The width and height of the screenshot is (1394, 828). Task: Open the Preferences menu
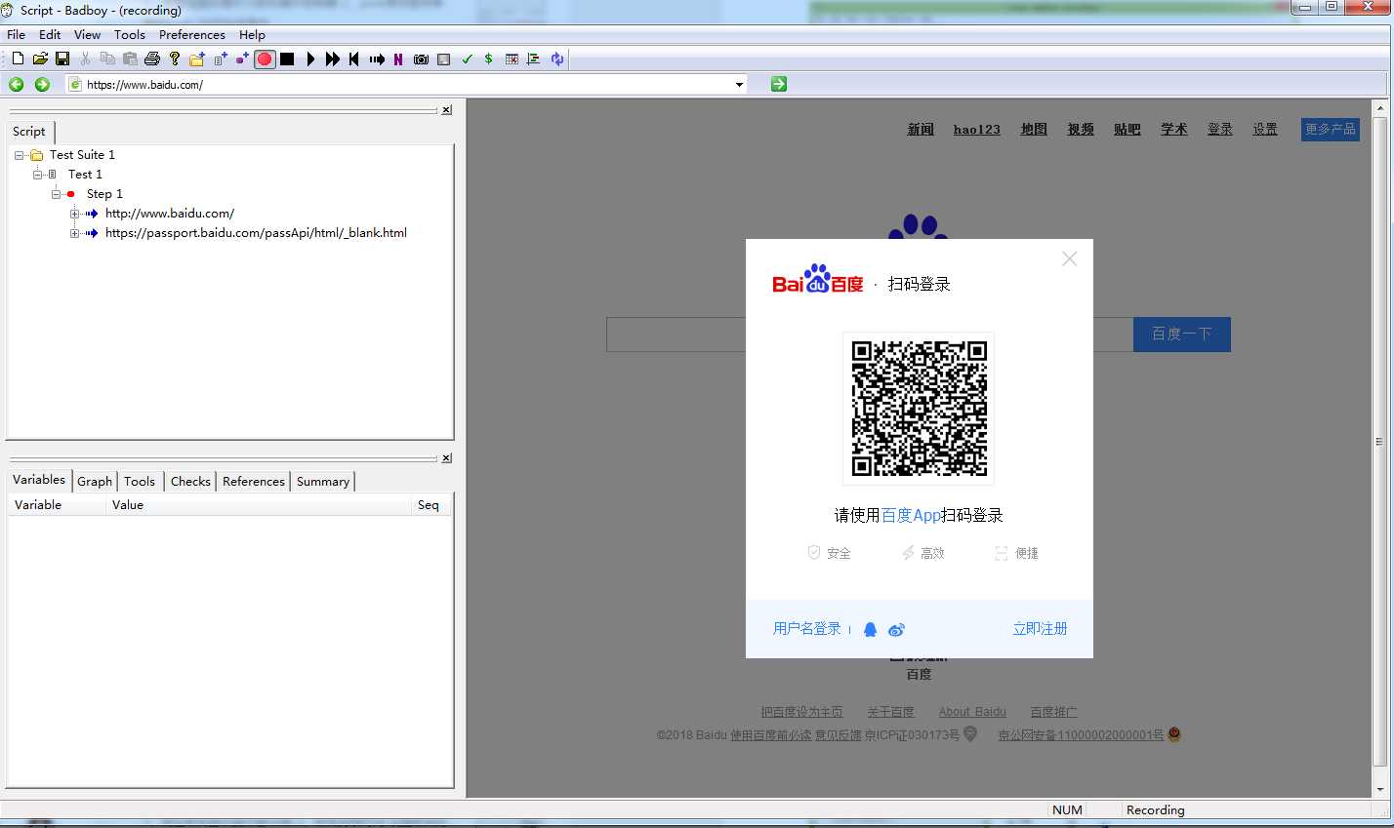[191, 34]
